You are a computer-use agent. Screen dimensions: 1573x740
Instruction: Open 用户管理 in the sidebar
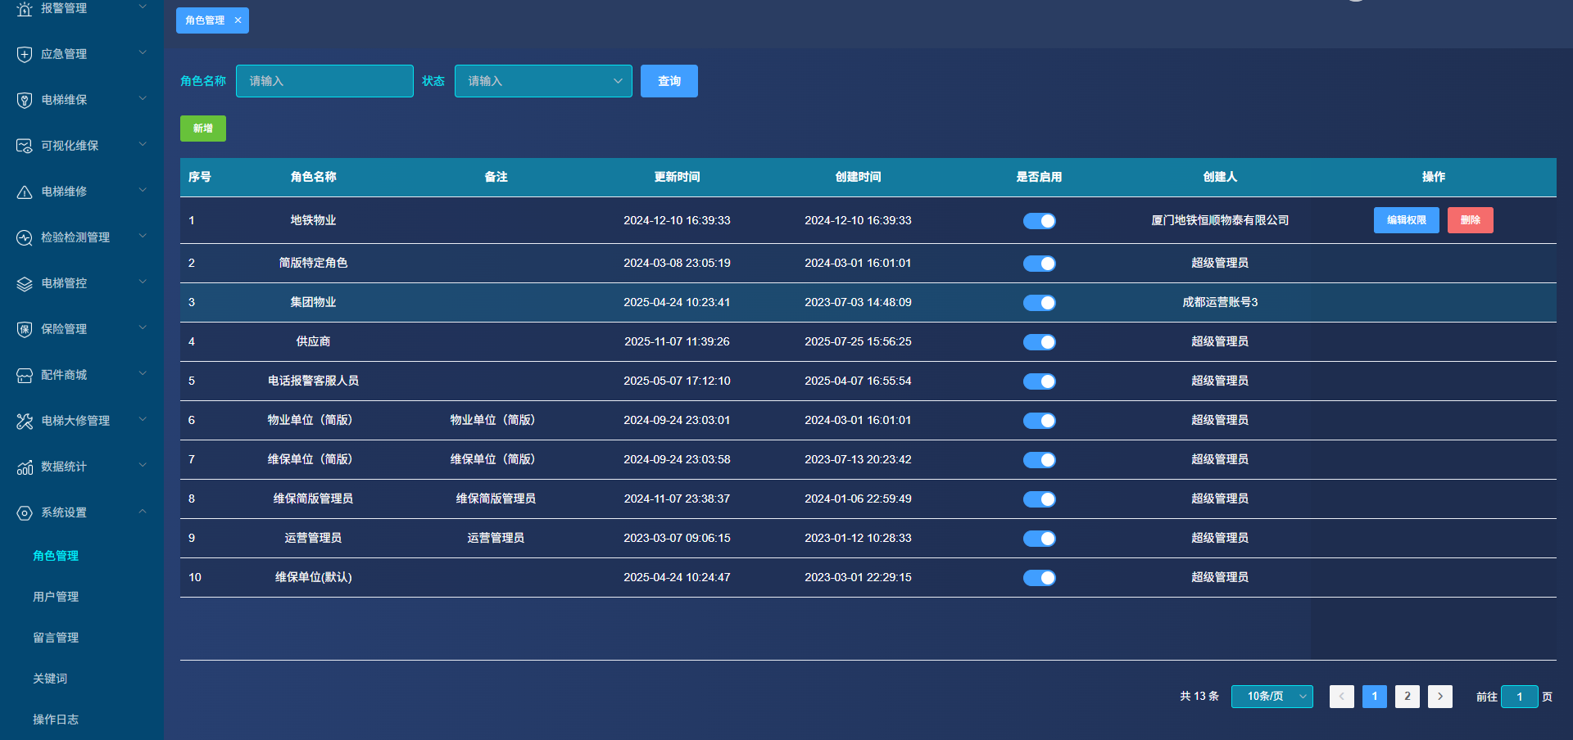(x=56, y=597)
